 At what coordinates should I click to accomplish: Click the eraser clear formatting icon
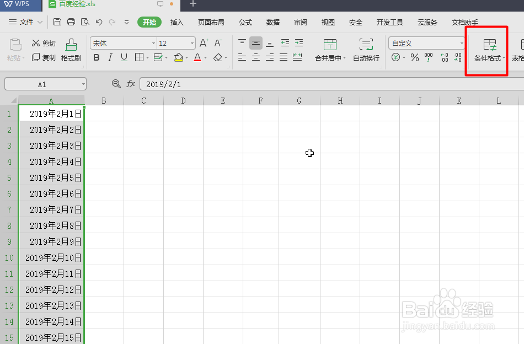tap(218, 57)
